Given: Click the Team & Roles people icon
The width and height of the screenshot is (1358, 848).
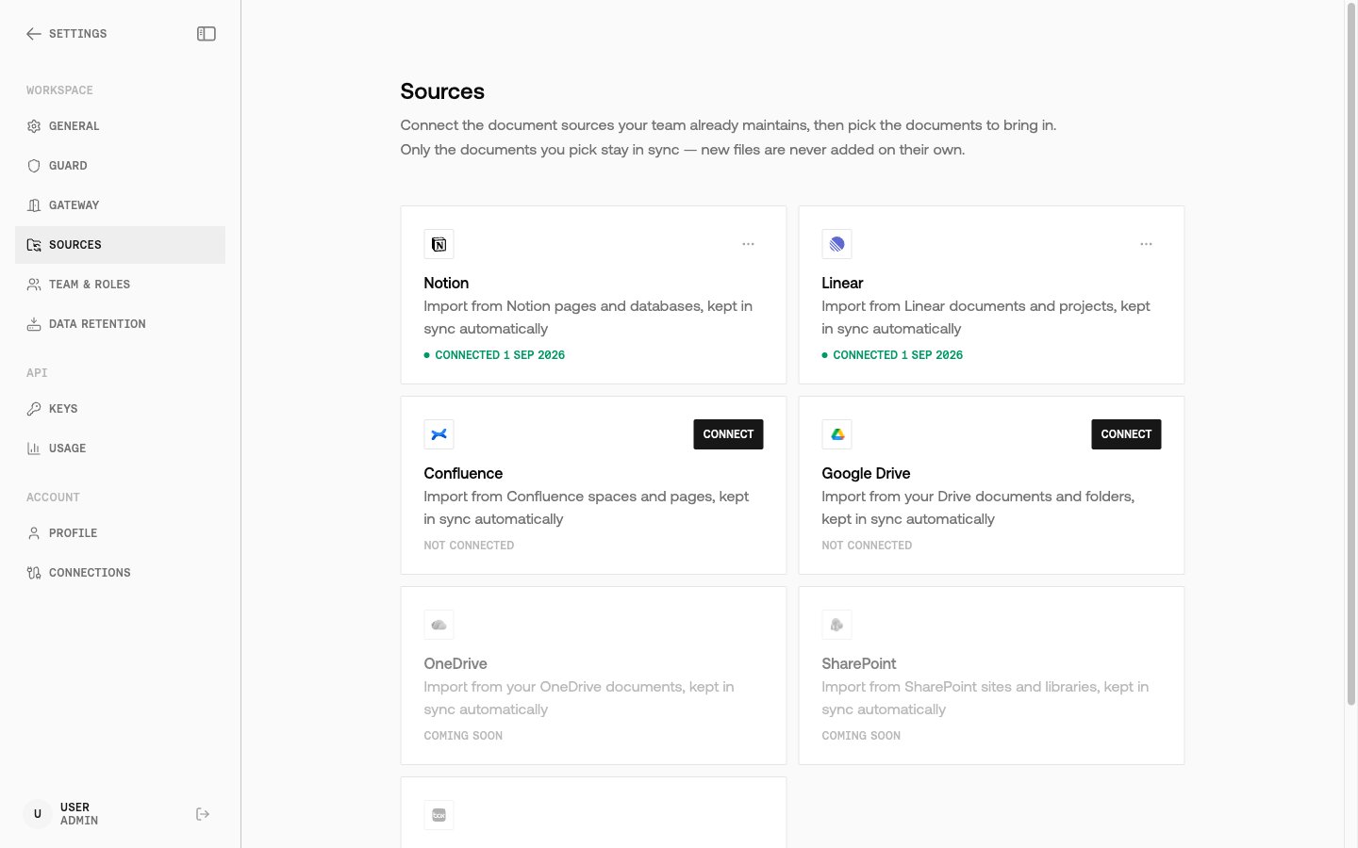Looking at the screenshot, I should click(x=34, y=285).
